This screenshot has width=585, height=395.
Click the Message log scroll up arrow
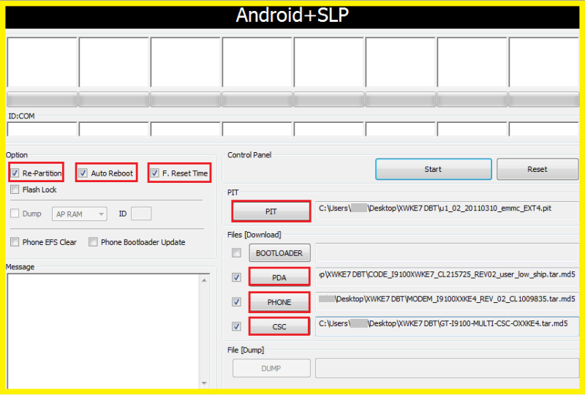point(204,280)
